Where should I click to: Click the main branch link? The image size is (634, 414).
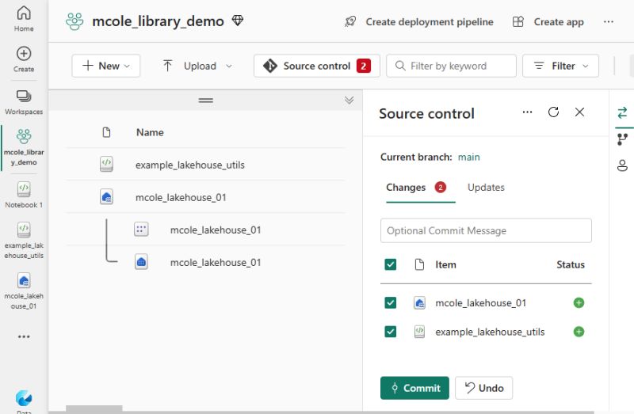pyautogui.click(x=469, y=157)
